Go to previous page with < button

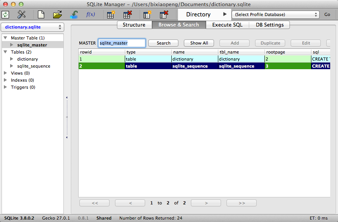pos(130,203)
